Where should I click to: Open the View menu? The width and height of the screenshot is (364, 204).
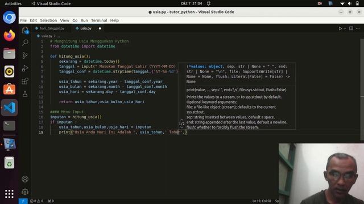pyautogui.click(x=64, y=20)
